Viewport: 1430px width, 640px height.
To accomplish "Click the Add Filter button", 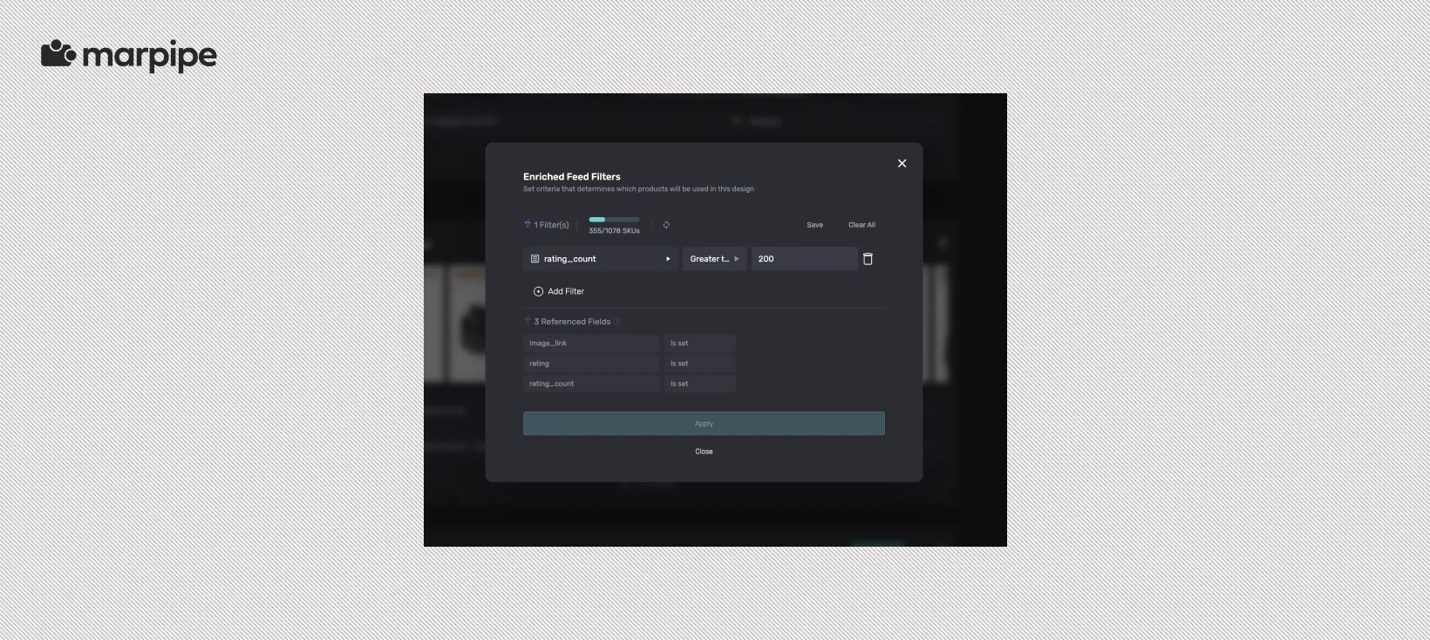I will coord(559,291).
